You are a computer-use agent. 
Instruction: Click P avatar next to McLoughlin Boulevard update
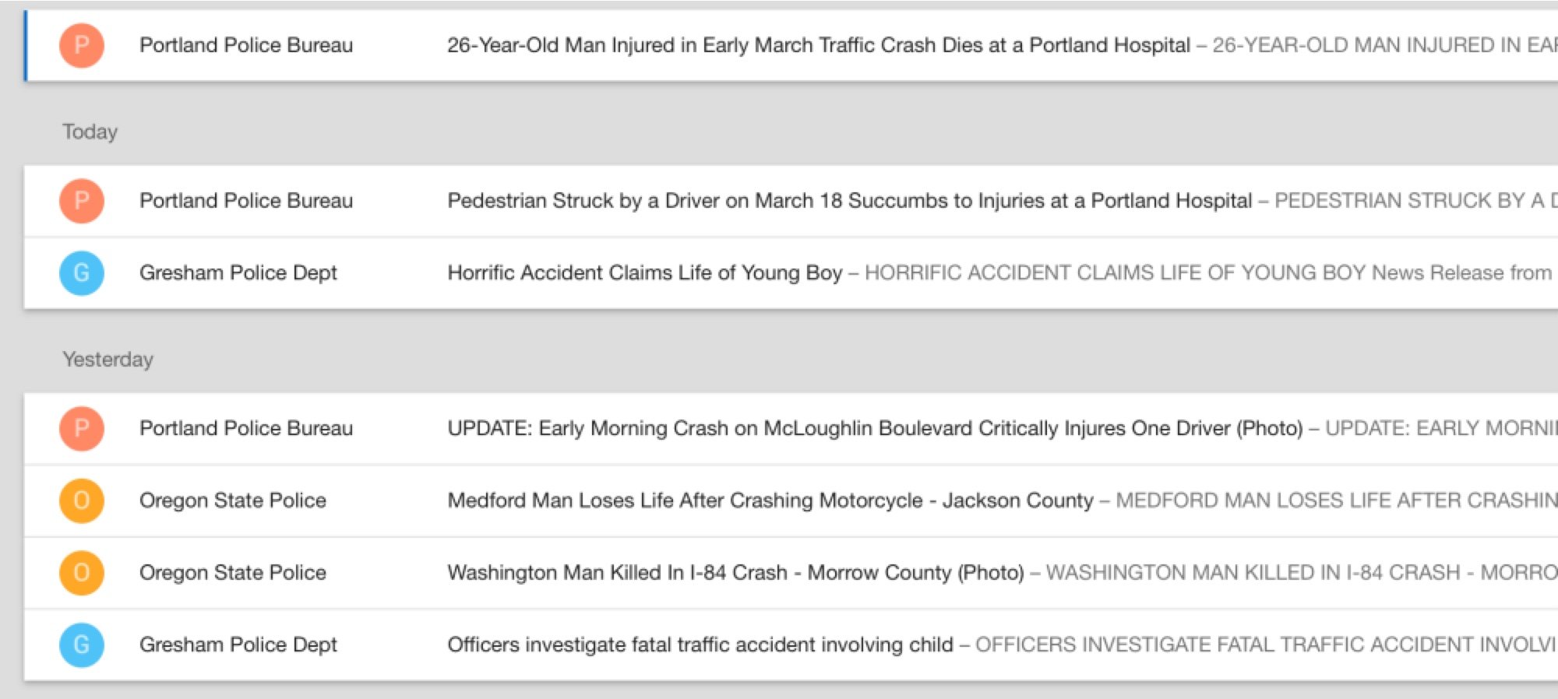82,428
